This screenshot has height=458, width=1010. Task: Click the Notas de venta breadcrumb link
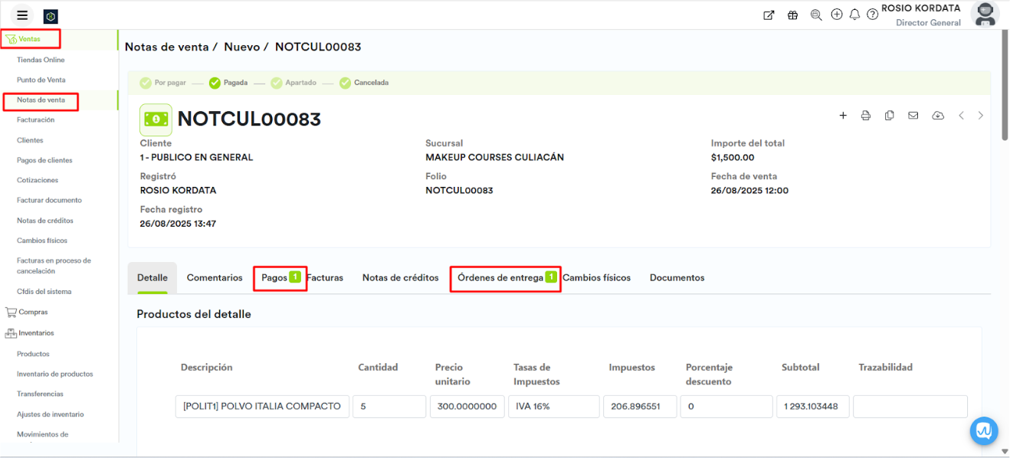tap(166, 47)
